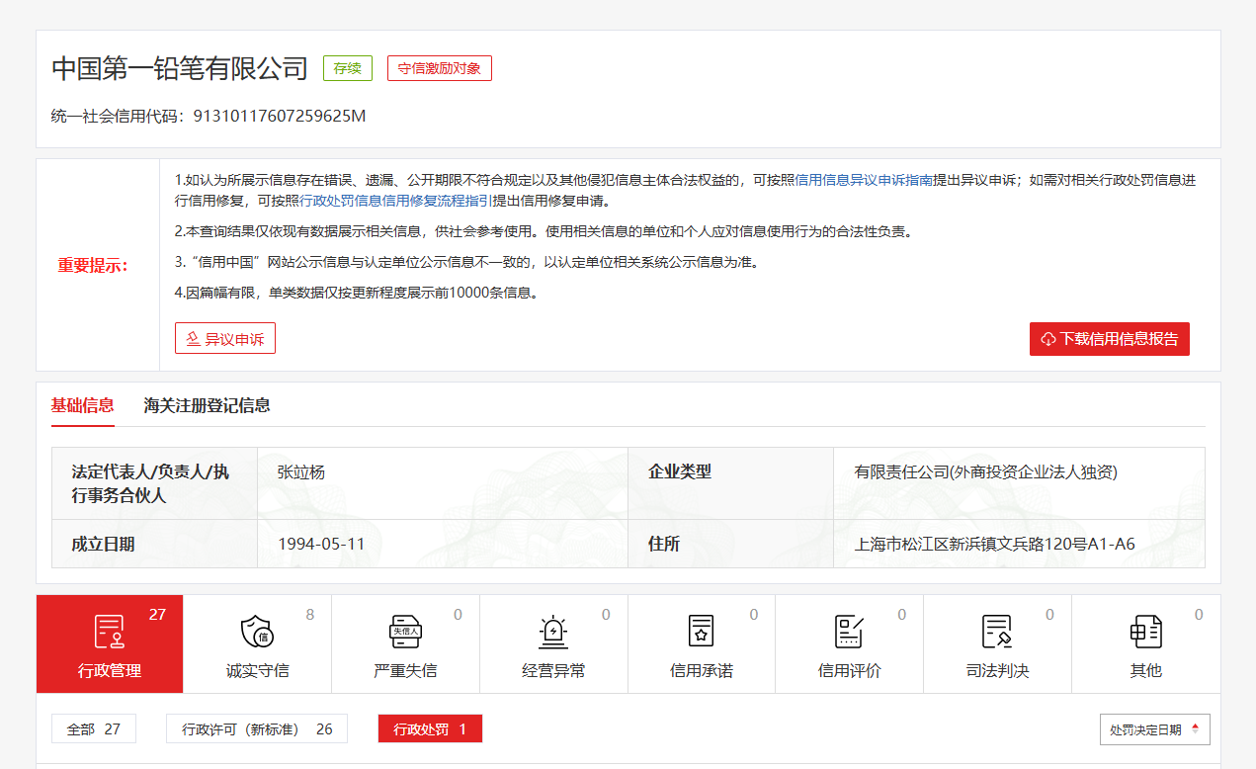Open 信用信息异议申诉指南 link
Image resolution: width=1256 pixels, height=769 pixels.
point(864,180)
